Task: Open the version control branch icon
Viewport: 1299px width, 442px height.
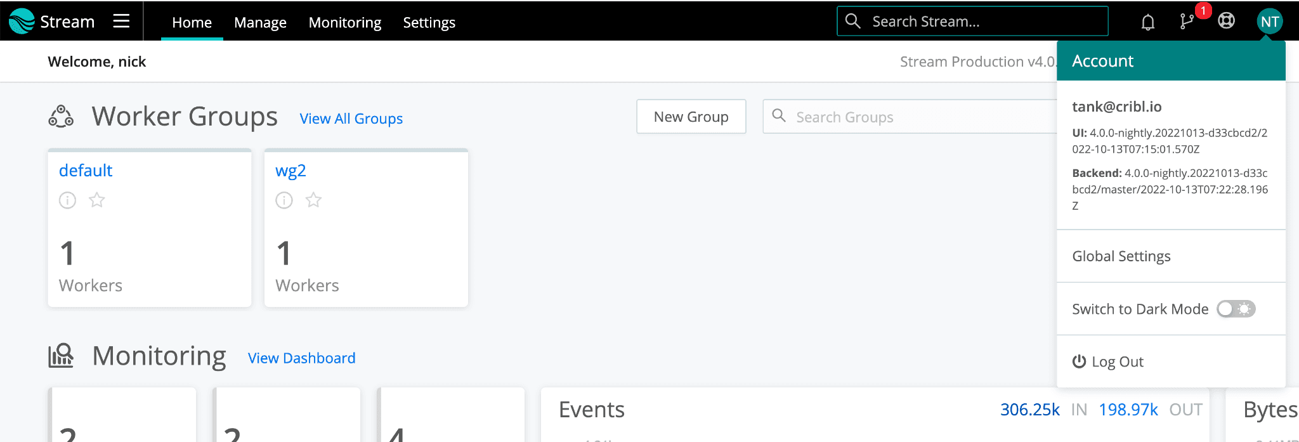Action: coord(1186,22)
